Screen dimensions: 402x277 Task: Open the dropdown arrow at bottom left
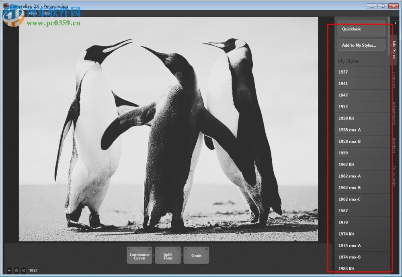(9, 270)
